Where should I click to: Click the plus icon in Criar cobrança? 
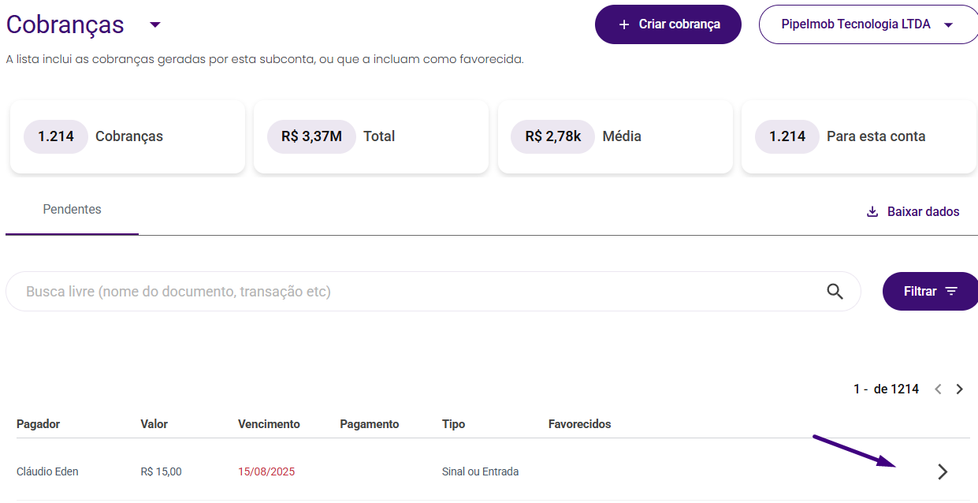click(x=624, y=24)
